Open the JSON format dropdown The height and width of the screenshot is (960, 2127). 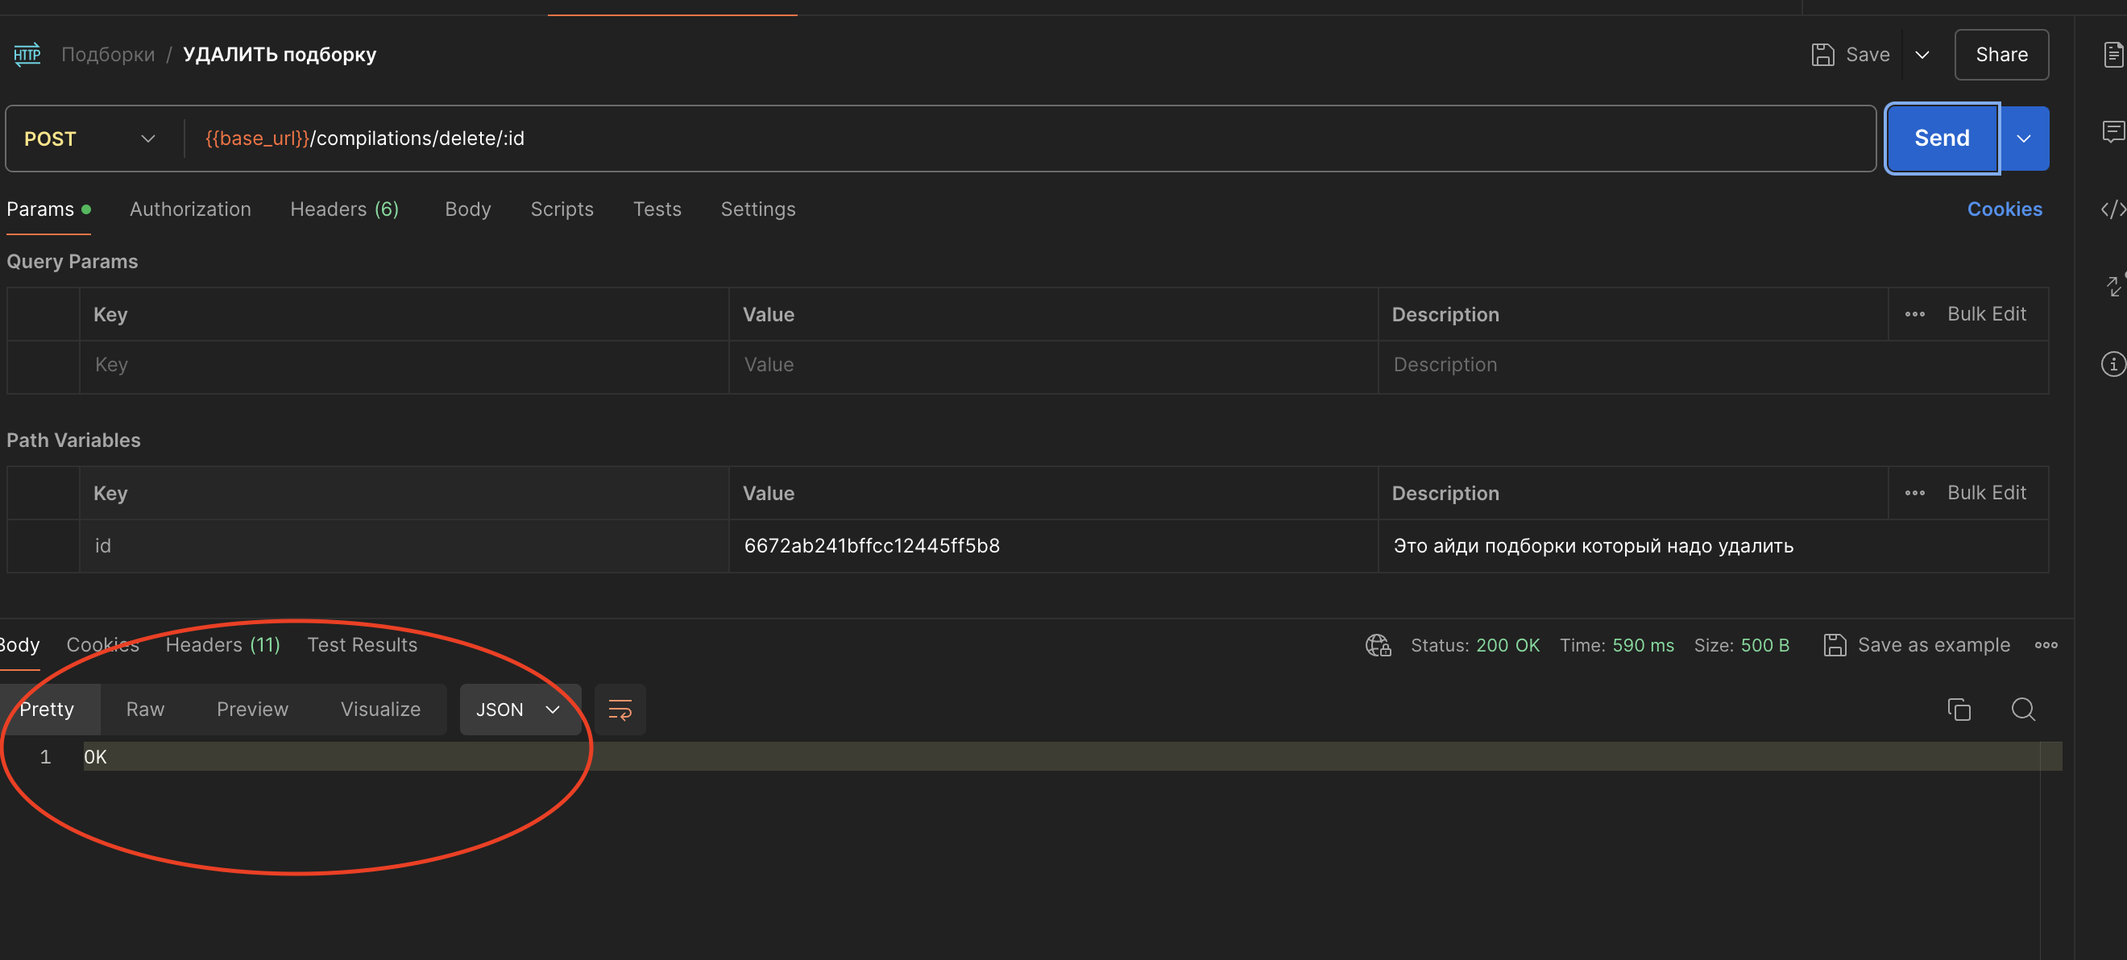(x=519, y=709)
